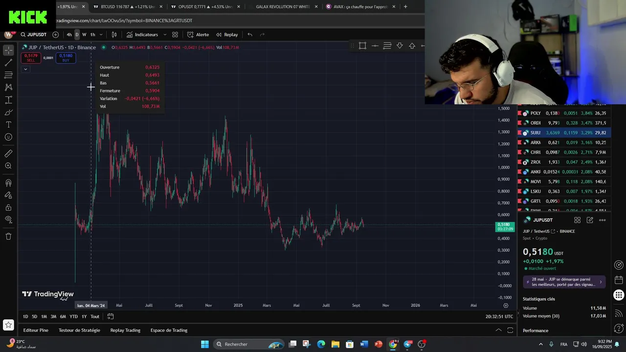Select the 6M date range

point(63,317)
